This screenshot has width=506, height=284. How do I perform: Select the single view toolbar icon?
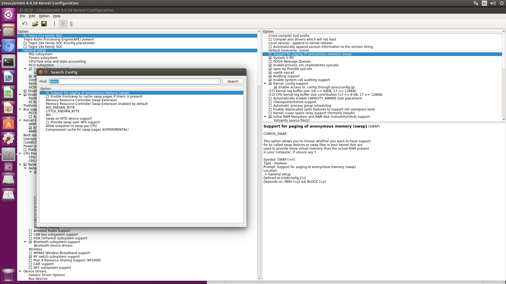click(x=54, y=24)
